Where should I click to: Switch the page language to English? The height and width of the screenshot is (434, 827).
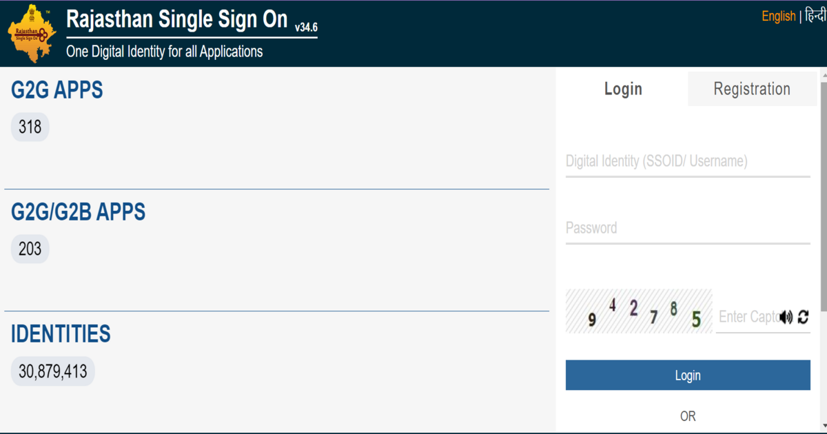coord(778,15)
